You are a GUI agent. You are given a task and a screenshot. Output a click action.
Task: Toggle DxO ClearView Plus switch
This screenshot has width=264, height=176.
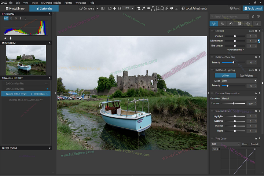(213, 57)
